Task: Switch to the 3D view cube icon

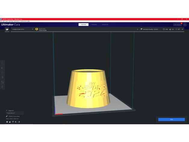Action: pyautogui.click(x=7, y=122)
